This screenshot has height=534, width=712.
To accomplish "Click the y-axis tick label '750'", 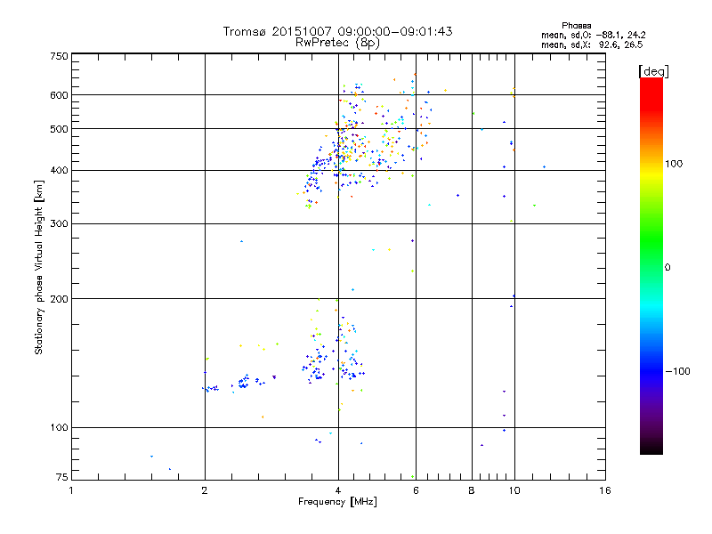I will pos(59,56).
